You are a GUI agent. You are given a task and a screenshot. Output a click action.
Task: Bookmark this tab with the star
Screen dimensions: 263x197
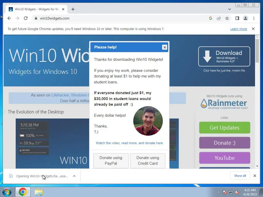(x=227, y=18)
